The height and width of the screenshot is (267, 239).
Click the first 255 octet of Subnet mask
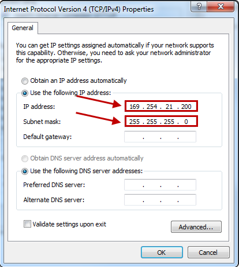(135, 122)
